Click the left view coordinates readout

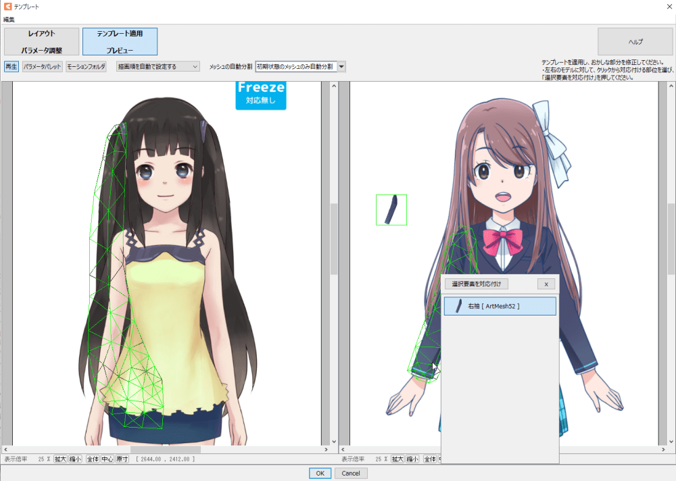(x=166, y=459)
